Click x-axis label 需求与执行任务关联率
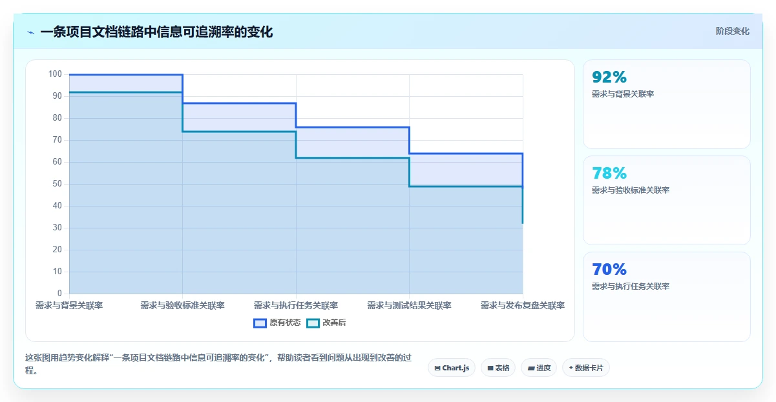 coord(296,305)
